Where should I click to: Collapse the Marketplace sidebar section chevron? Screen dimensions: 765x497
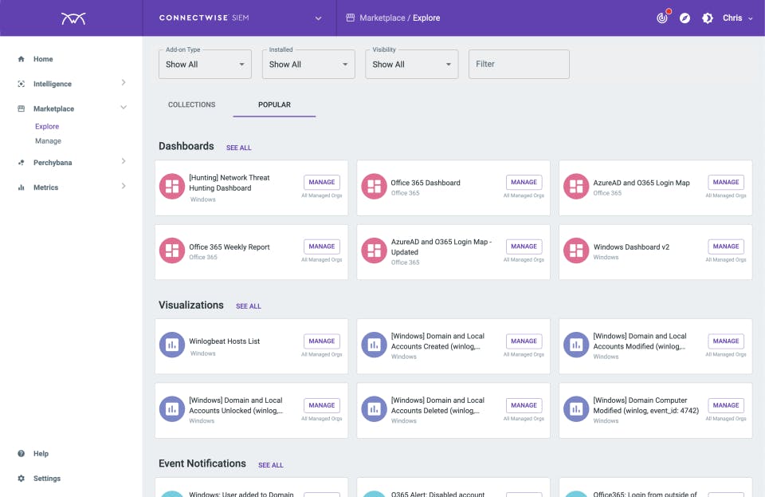pyautogui.click(x=124, y=108)
